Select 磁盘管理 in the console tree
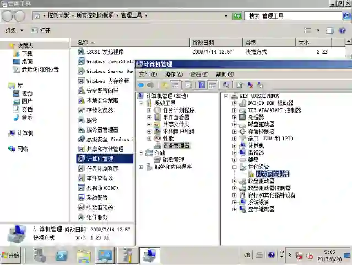The width and height of the screenshot is (352, 265). click(174, 160)
